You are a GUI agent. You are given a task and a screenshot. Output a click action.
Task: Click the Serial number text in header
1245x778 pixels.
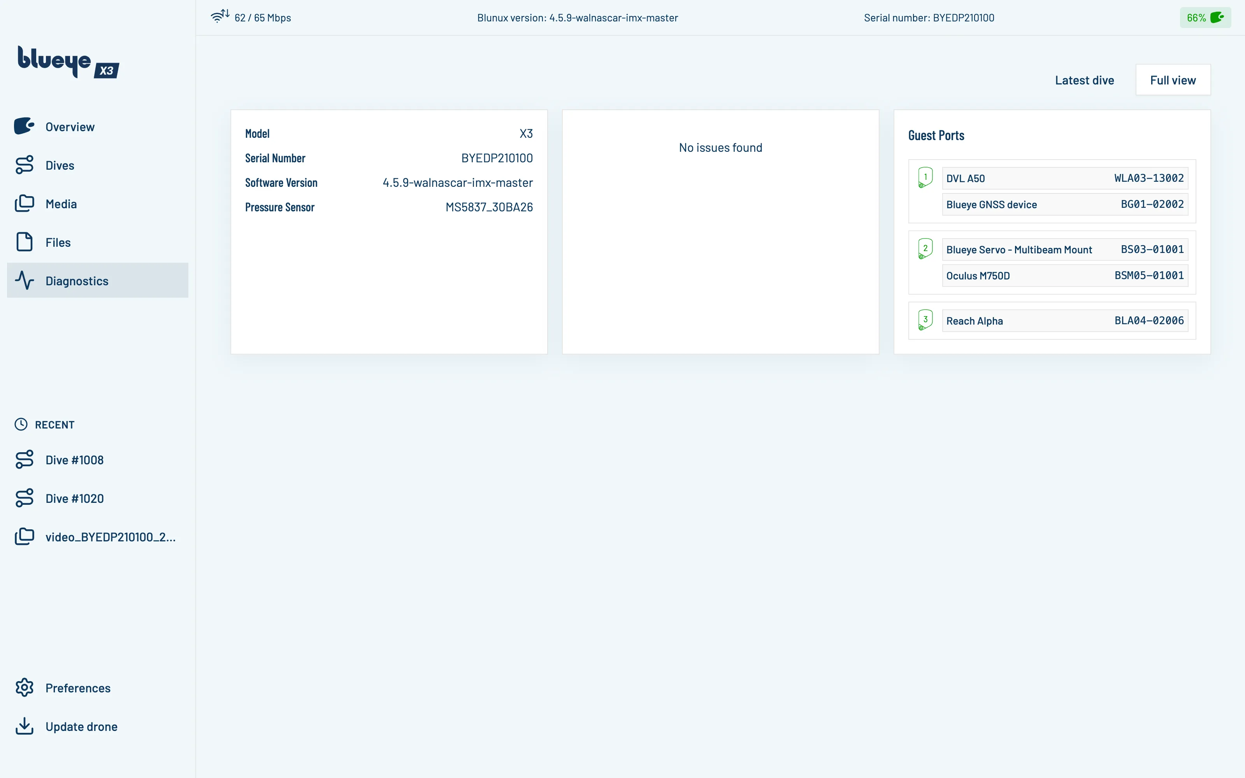pyautogui.click(x=929, y=18)
